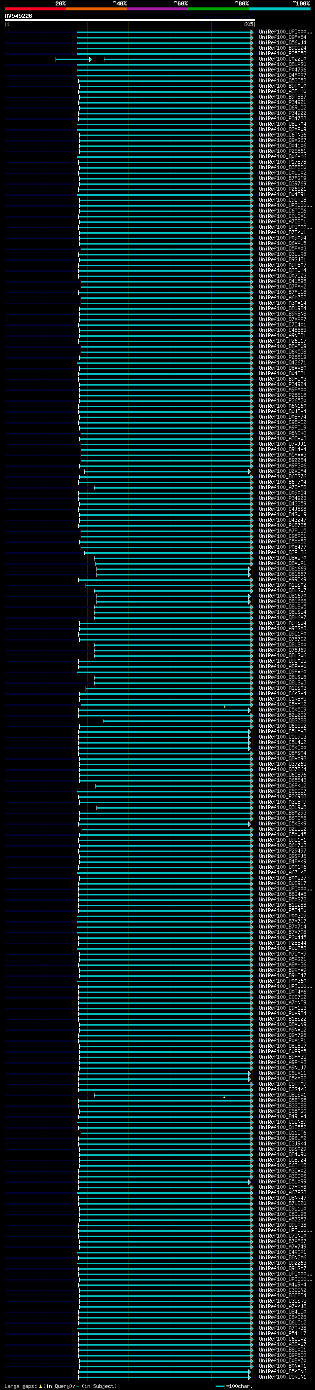Click the query end position 605

click(248, 24)
